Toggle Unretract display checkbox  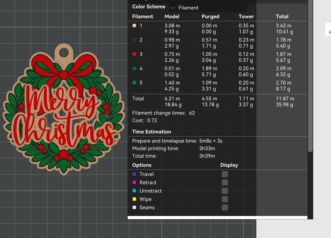225,191
